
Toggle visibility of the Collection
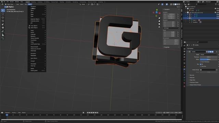(217, 9)
